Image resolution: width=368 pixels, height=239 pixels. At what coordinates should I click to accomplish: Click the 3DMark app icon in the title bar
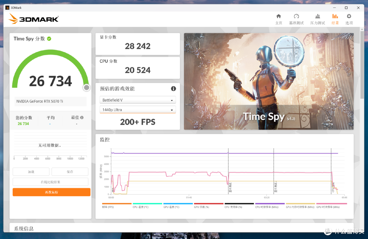(7, 8)
